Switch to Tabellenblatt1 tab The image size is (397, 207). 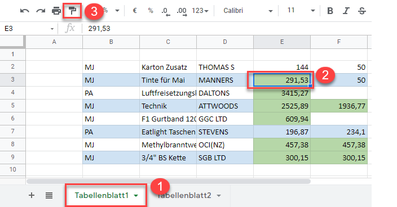point(102,195)
